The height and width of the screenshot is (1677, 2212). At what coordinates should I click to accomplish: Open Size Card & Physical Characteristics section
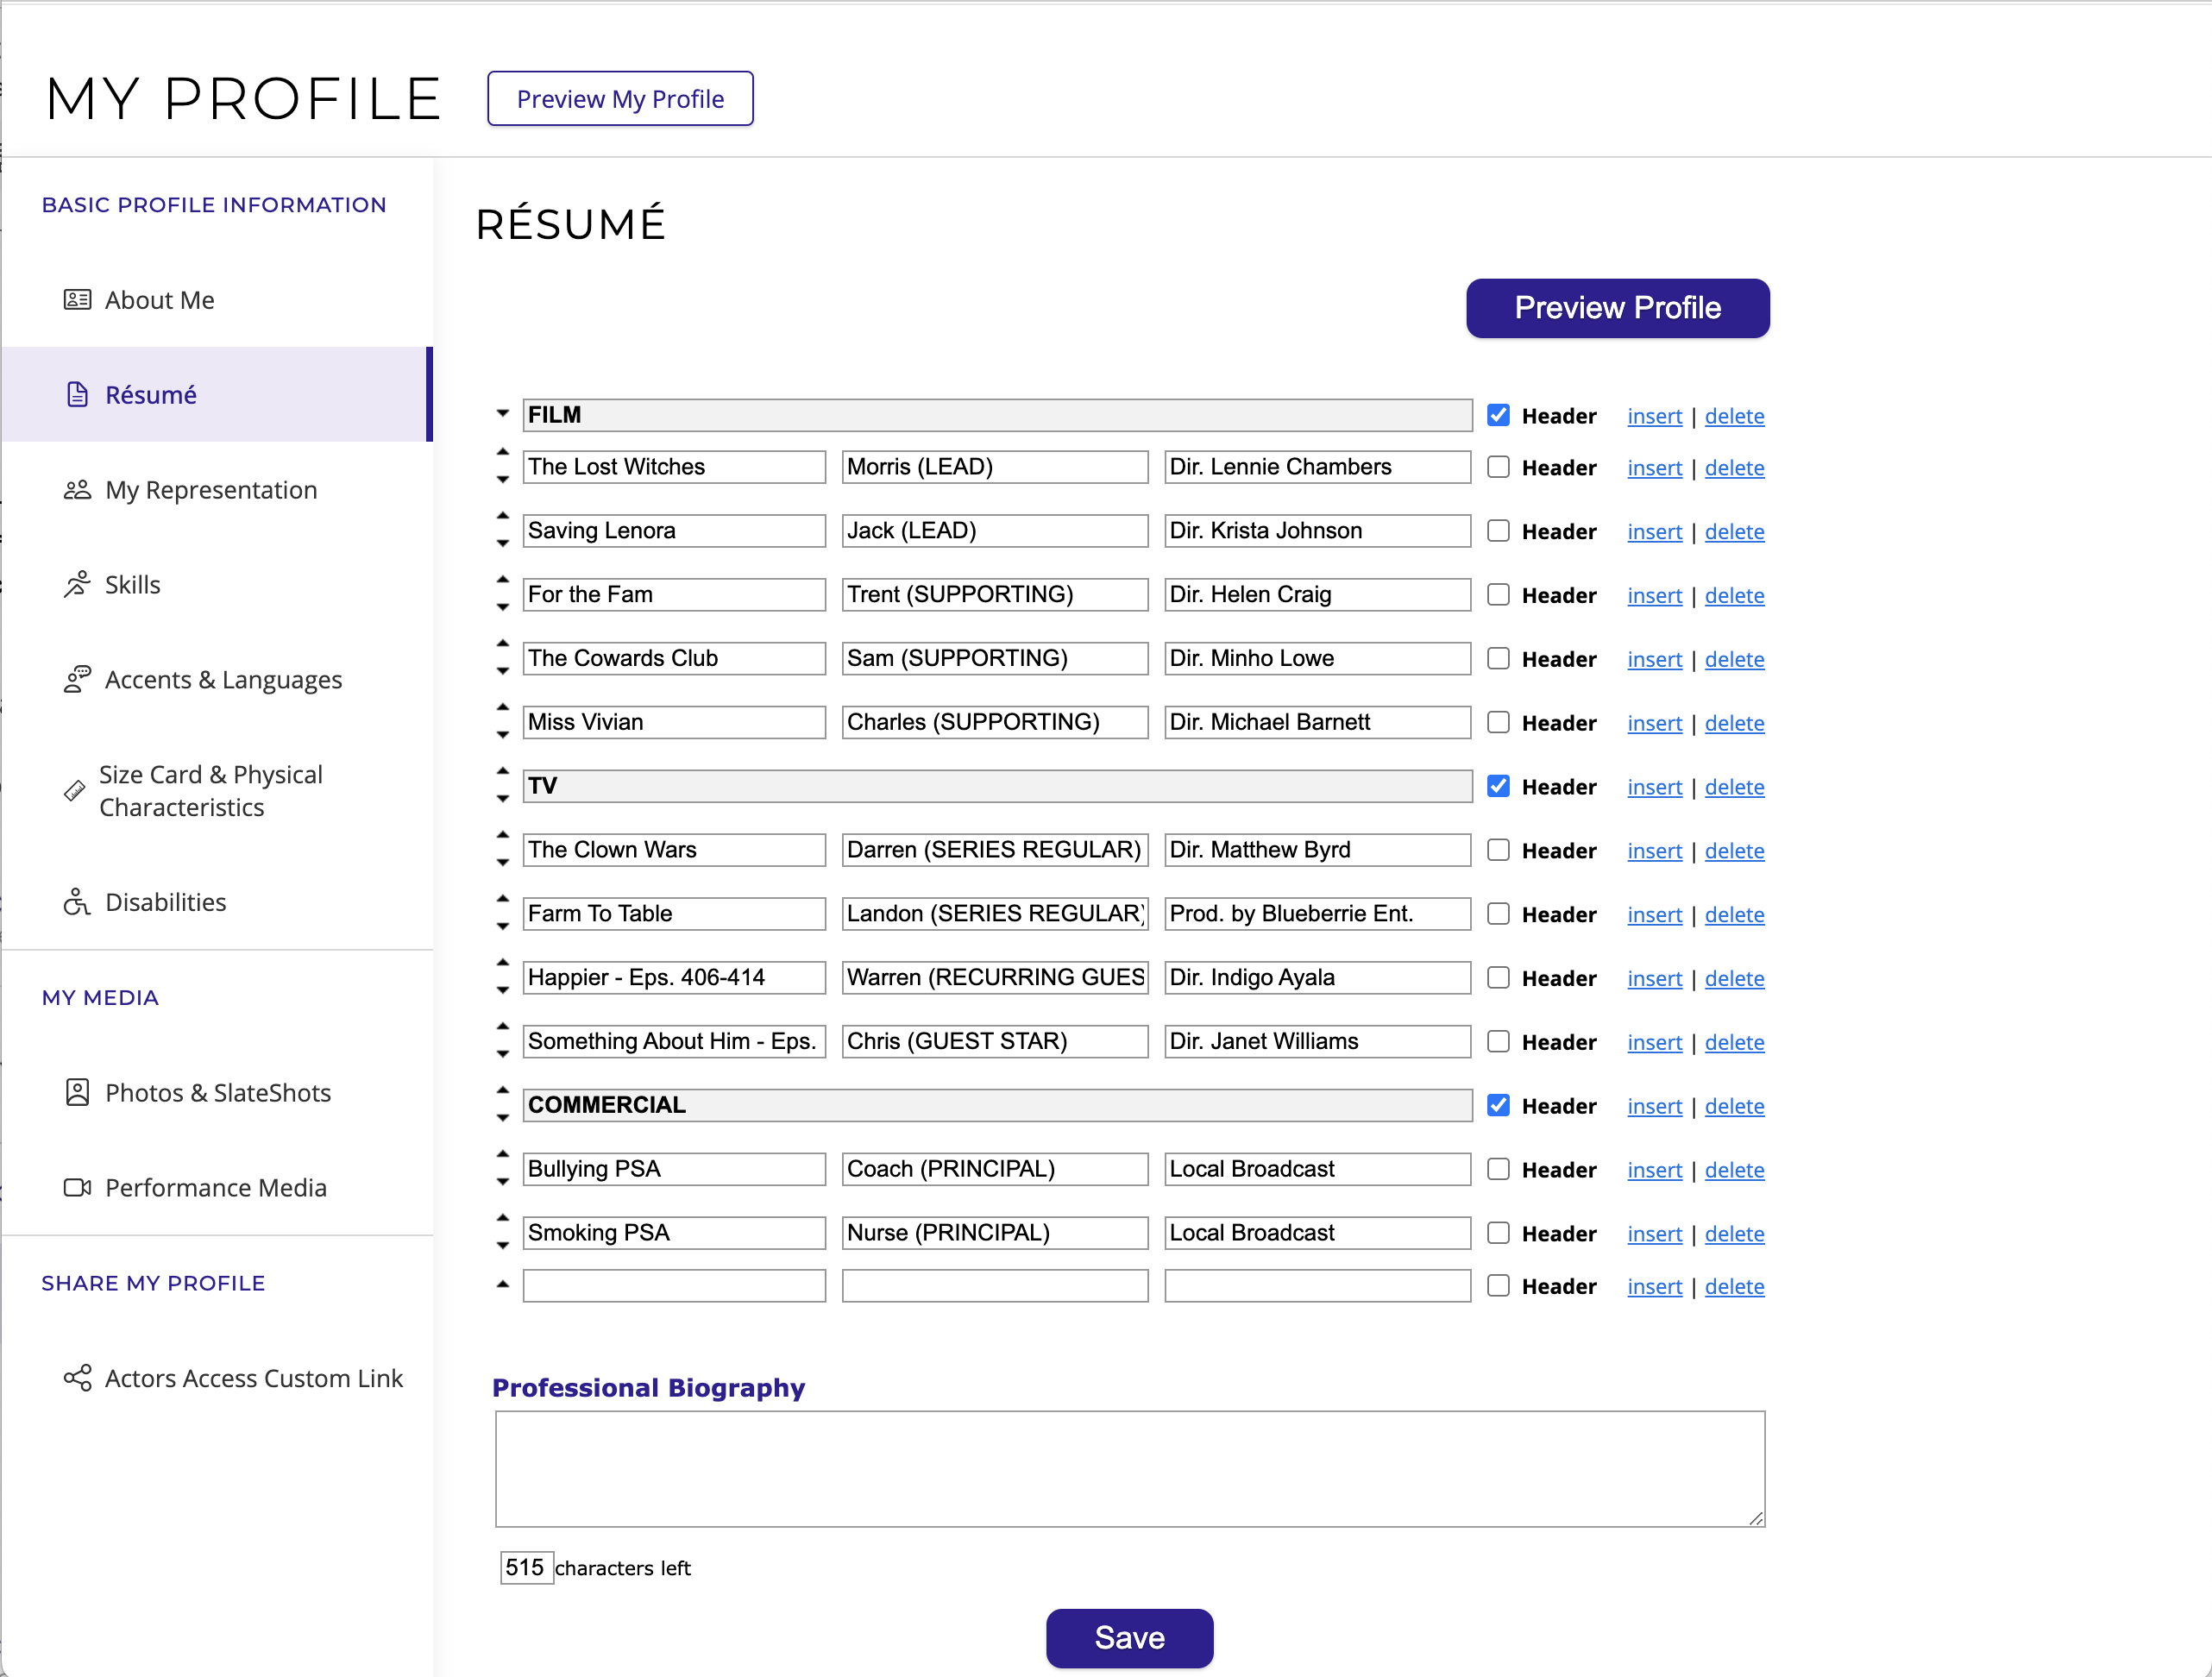point(210,791)
